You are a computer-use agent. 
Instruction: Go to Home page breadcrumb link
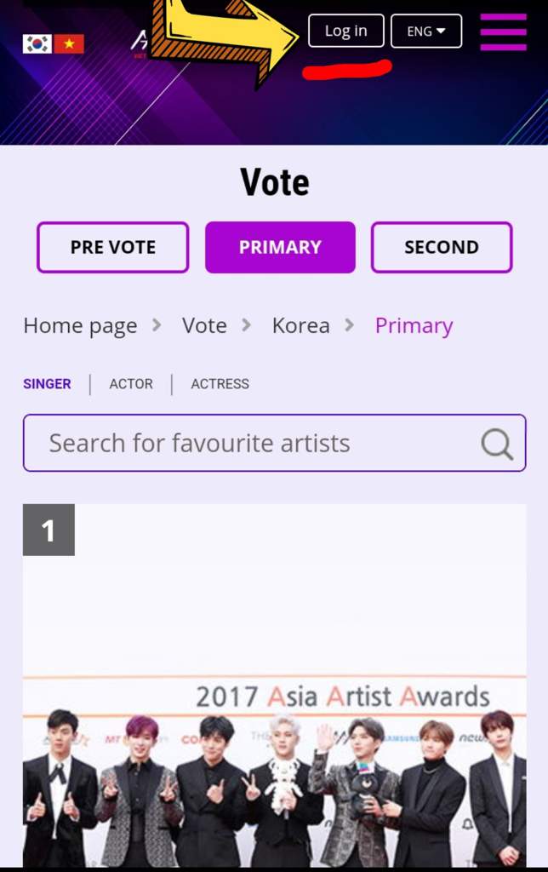click(80, 326)
